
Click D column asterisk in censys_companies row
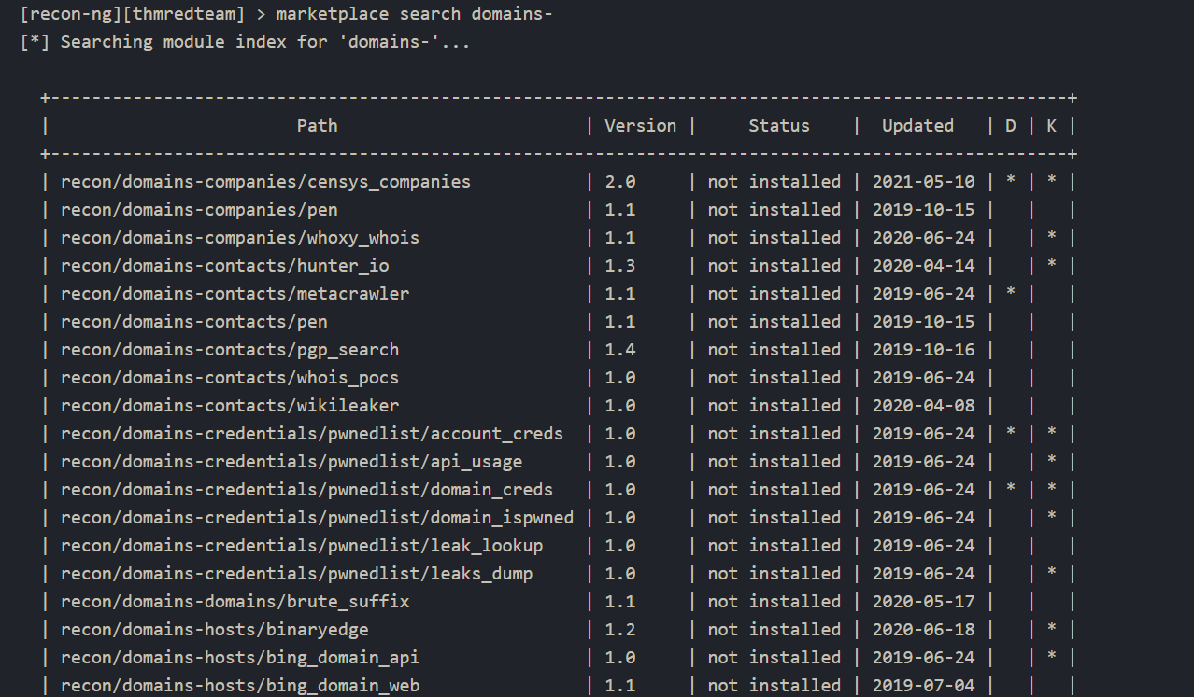[x=1010, y=181]
